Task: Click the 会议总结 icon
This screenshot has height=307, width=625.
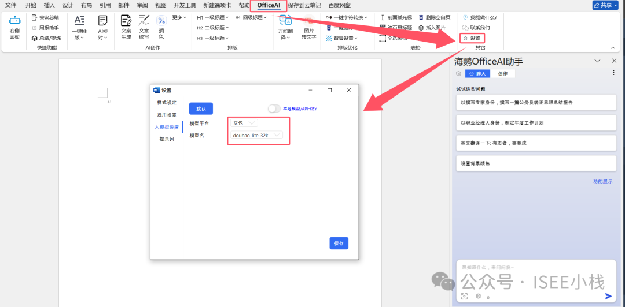Action: pos(35,17)
